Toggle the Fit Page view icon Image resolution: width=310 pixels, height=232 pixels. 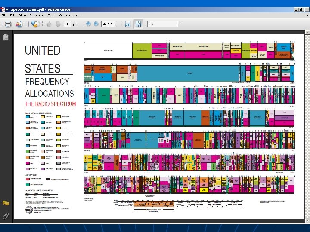tap(138, 24)
